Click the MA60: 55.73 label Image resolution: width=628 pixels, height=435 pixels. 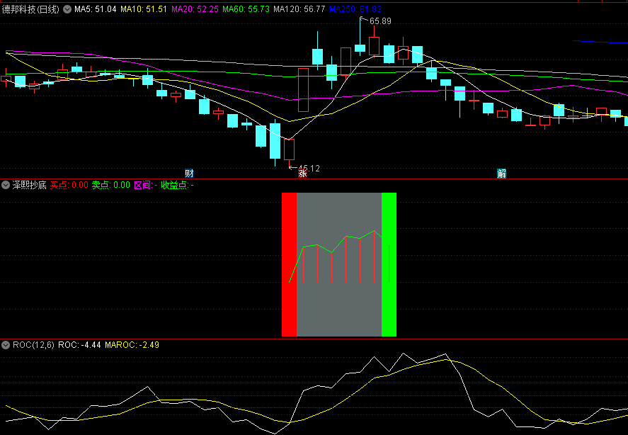[x=246, y=9]
